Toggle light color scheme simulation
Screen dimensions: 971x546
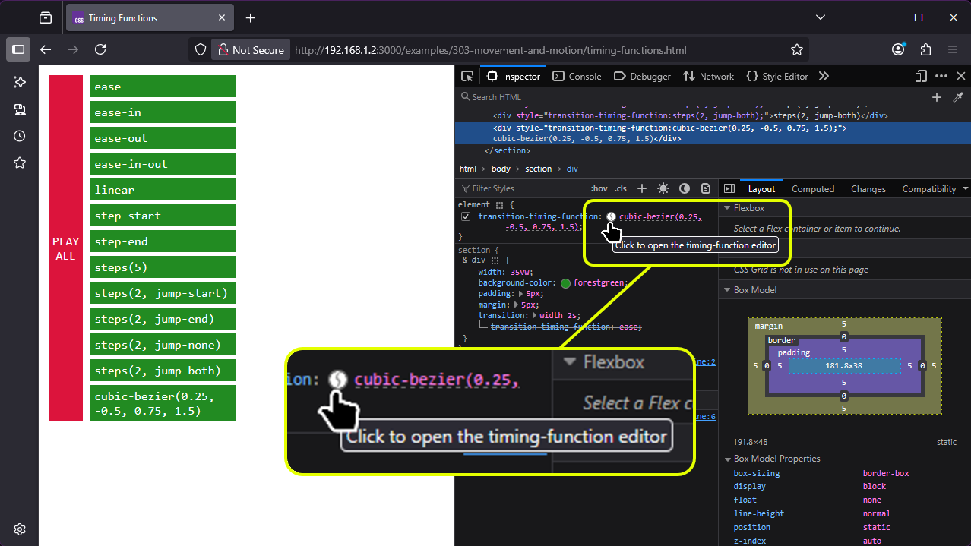point(663,188)
